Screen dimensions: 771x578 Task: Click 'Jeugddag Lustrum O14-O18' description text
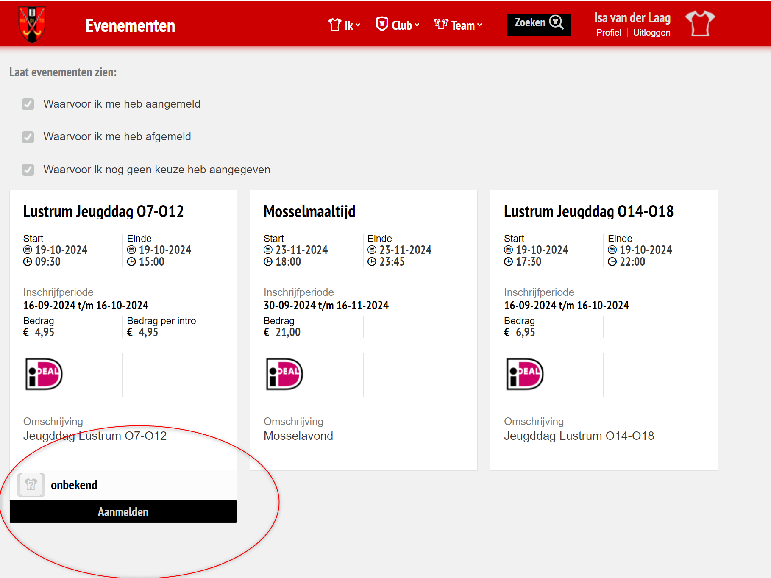click(x=579, y=436)
